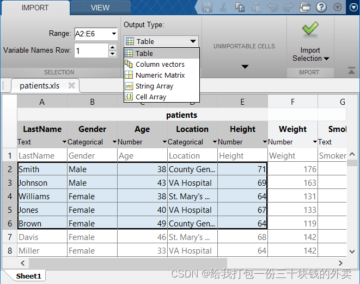Open the Import Selection dropdown arrow
360x284 pixels.
click(x=326, y=59)
